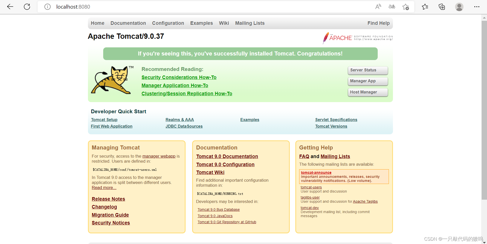Viewport: 487px width, 244px height.
Task: Open the tomcat-announce mailing list link
Action: point(316,173)
